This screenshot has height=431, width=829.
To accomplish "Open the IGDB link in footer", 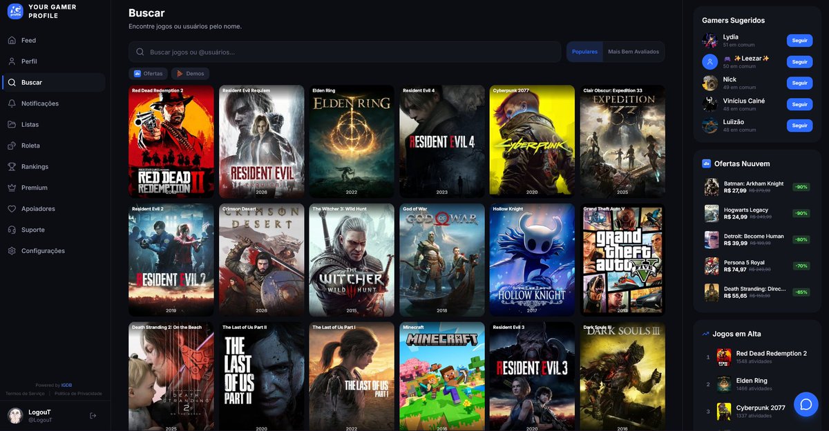I will click(x=66, y=385).
